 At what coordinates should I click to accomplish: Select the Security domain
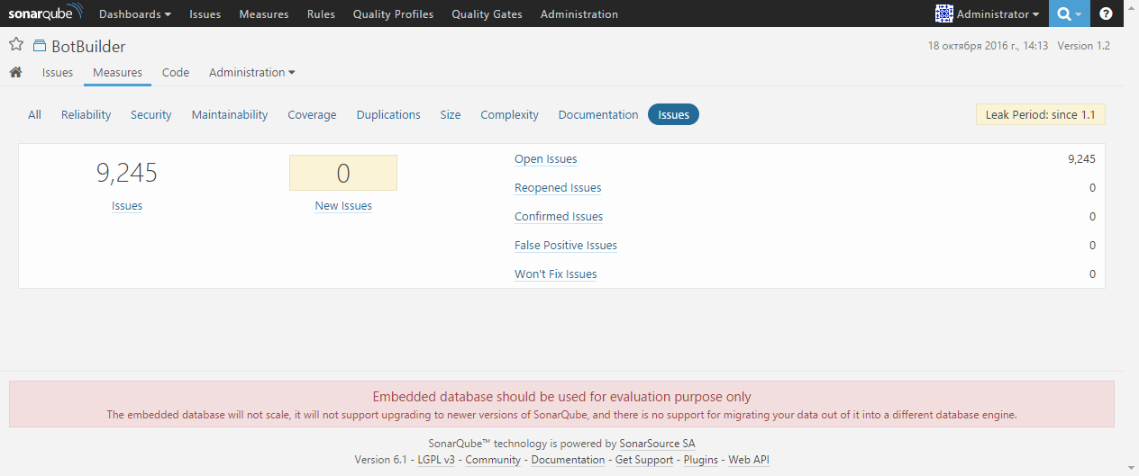tap(151, 114)
